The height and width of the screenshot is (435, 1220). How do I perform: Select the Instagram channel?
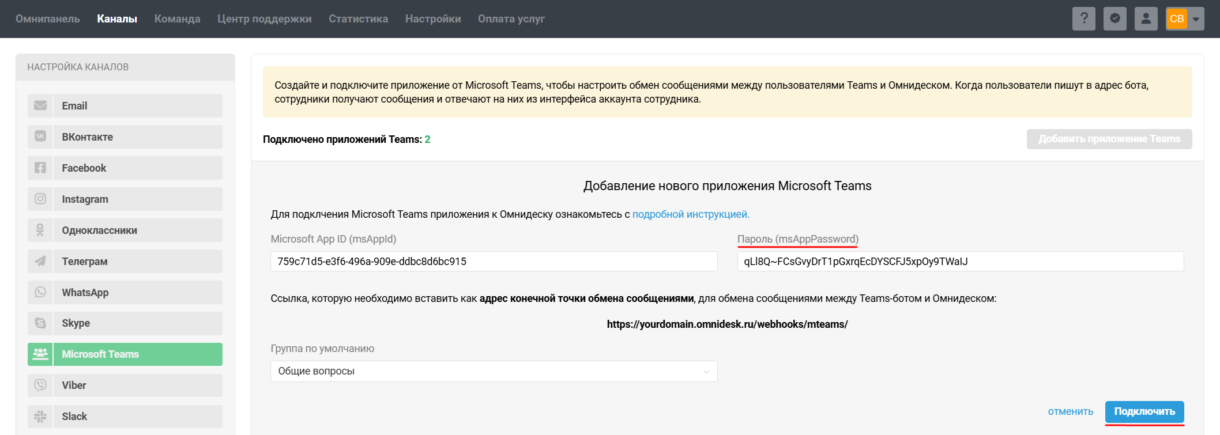pos(125,199)
